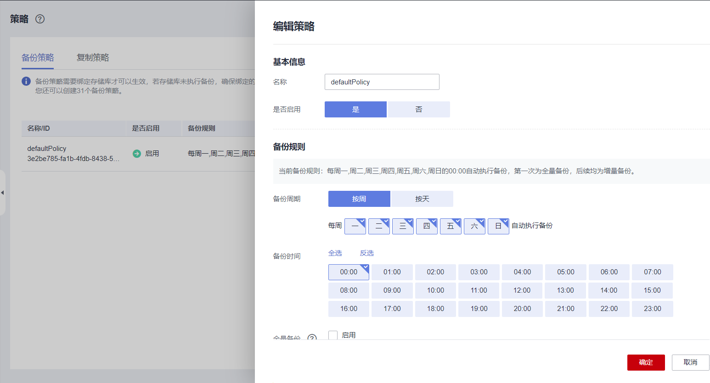Click 全选 to select all times
The width and height of the screenshot is (710, 383).
335,253
